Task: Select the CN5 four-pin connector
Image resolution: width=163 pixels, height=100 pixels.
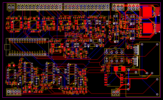Action: (14, 92)
